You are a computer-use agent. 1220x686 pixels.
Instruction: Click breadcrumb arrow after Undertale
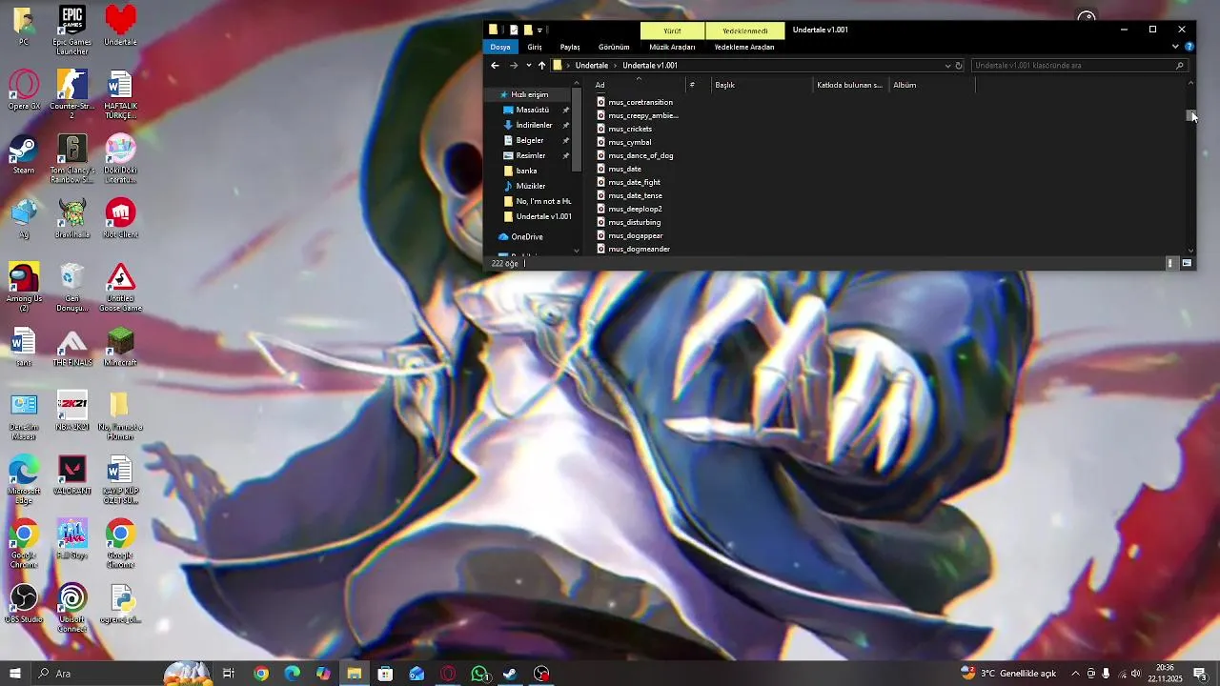(616, 66)
